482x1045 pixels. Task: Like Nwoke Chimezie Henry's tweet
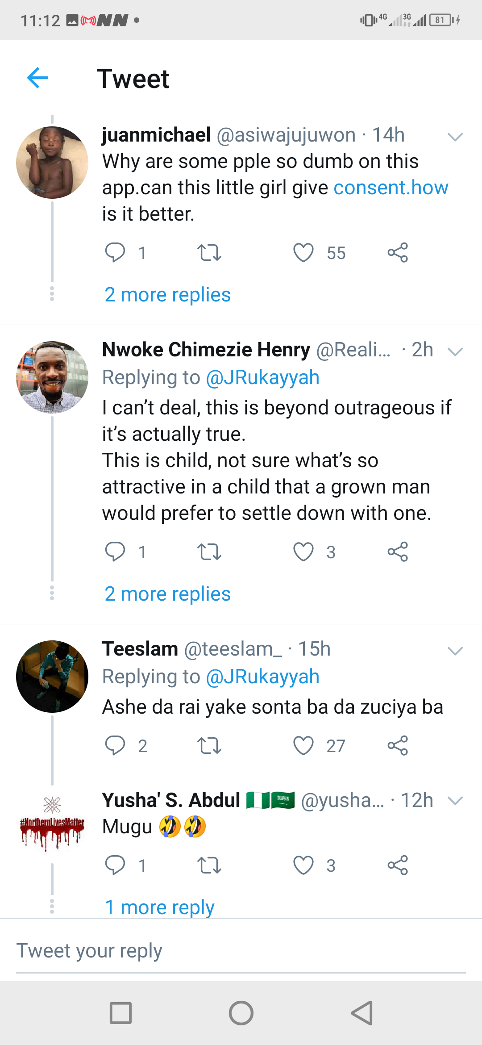303,552
